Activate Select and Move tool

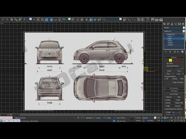(x=52, y=20)
